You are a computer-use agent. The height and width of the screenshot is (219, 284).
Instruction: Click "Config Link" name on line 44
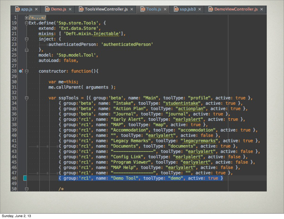[127, 157]
